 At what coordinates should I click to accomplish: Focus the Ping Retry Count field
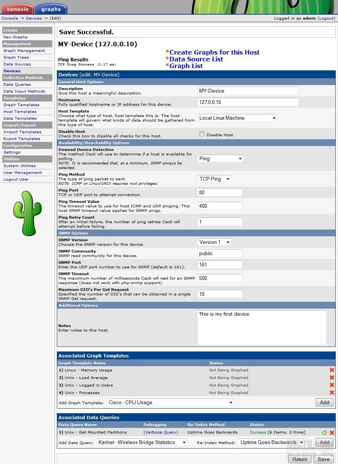220,222
